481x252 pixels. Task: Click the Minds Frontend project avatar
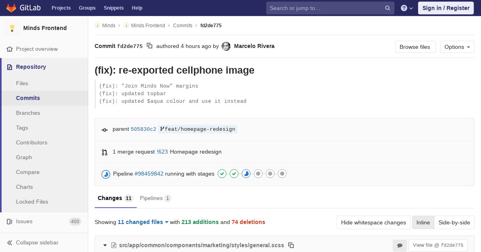click(x=12, y=28)
